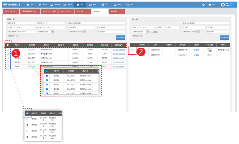Screen dimensions: 239x144
Task: Click the blue 絞込み検索 button in the invoice panel
Action: point(120,38)
